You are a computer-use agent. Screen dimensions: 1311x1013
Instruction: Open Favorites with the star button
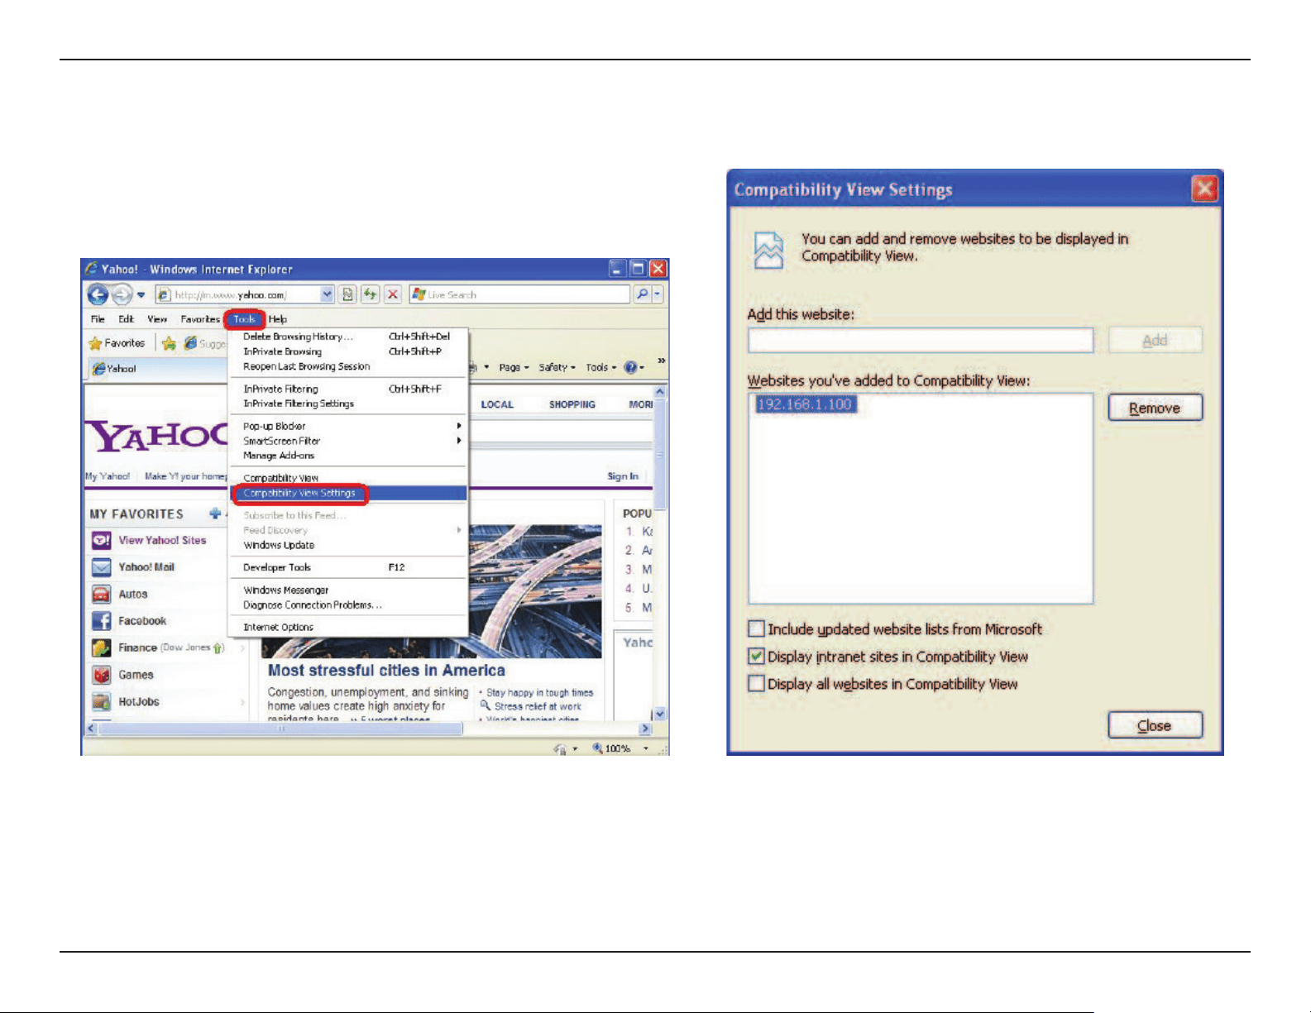pyautogui.click(x=117, y=343)
